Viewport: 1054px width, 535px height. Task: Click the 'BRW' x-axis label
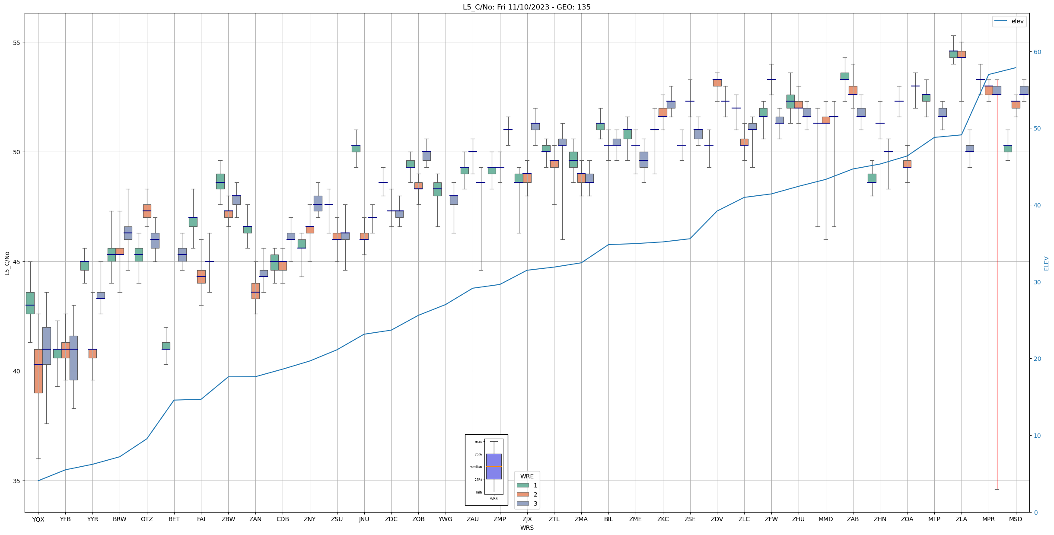[x=120, y=519]
